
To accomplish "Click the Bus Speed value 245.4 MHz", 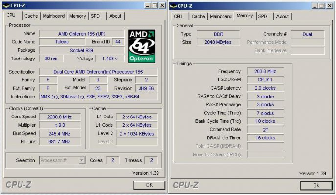I will [x=60, y=134].
